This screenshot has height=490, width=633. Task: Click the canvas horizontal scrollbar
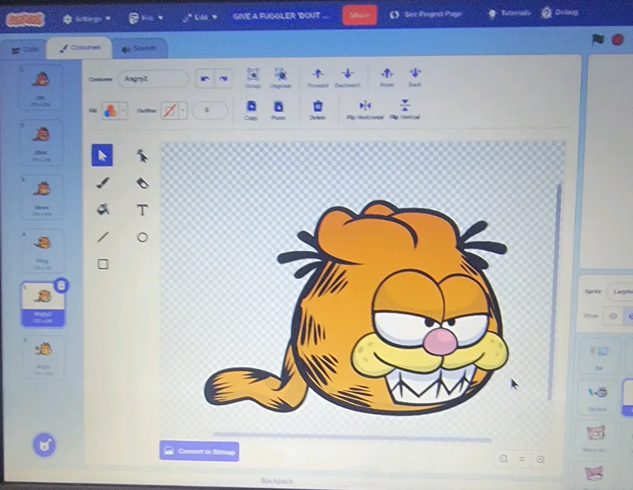352,437
